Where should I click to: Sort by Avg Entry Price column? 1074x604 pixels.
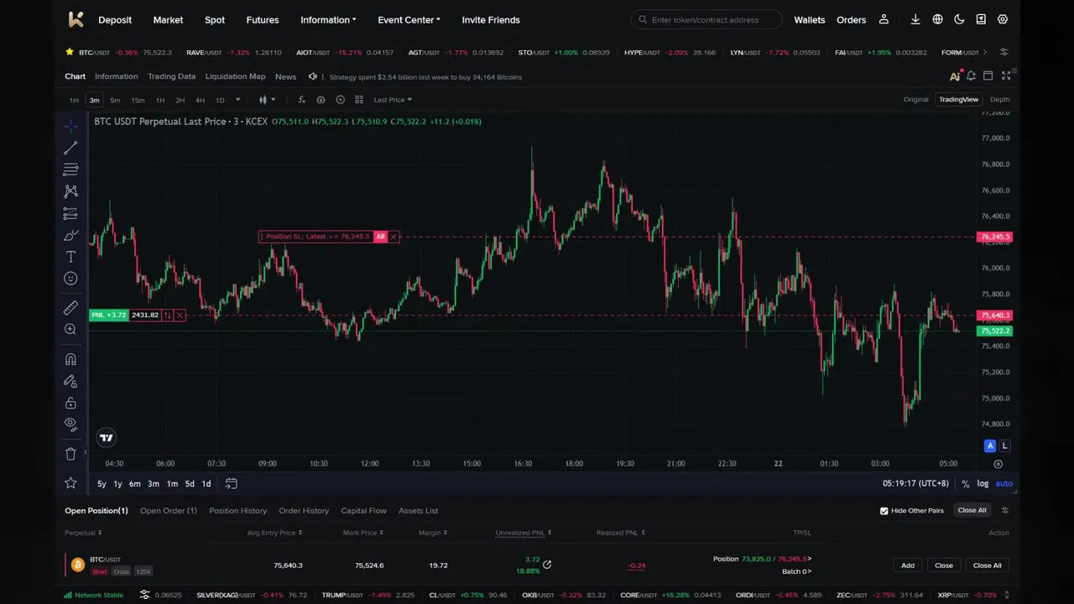(x=274, y=533)
